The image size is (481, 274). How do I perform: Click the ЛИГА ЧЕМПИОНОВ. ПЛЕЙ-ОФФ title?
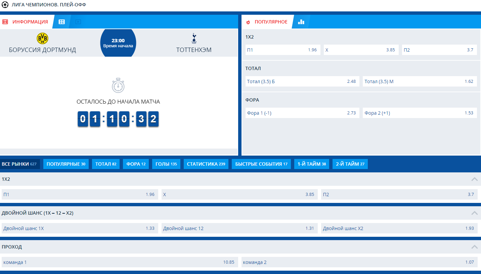[x=49, y=5]
